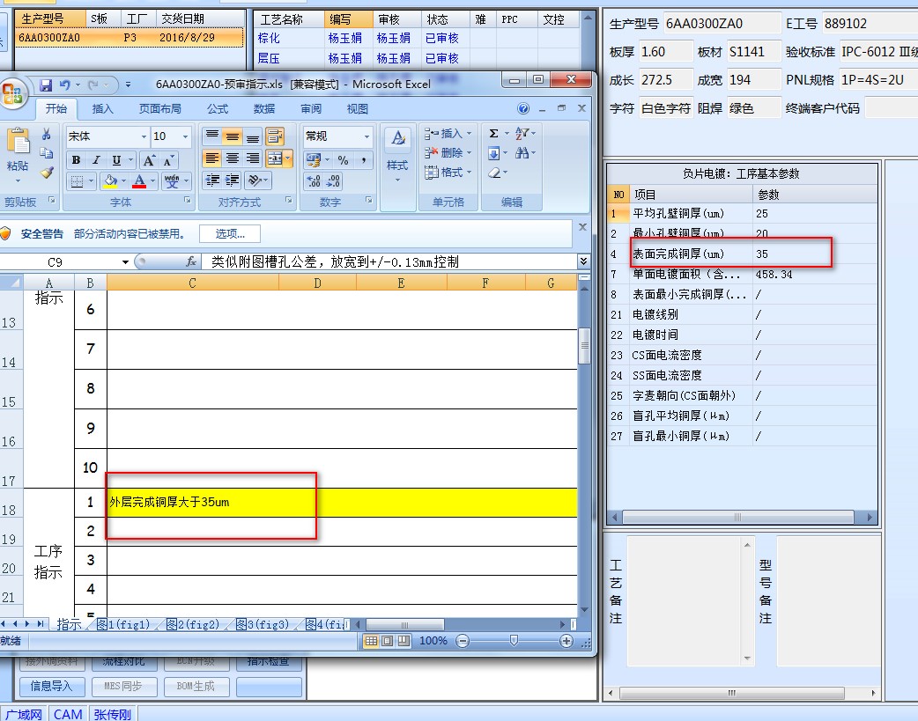
Task: Open the Office button menu in Excel
Action: tap(11, 93)
